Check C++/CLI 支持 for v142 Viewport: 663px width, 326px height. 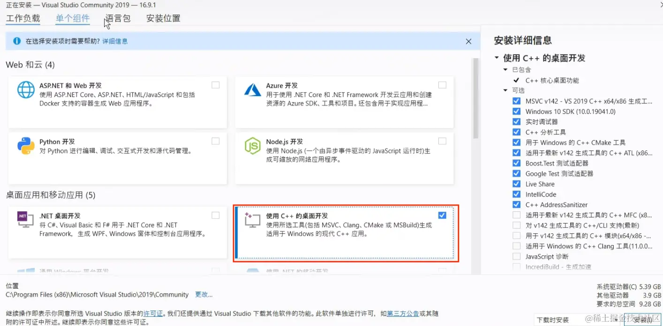click(x=516, y=225)
